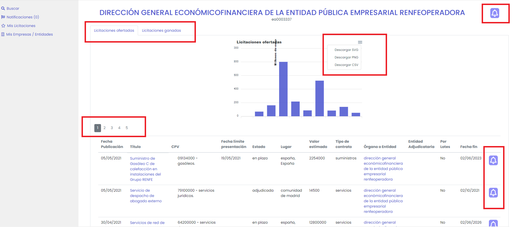Click the value 14500 cell

(x=314, y=190)
